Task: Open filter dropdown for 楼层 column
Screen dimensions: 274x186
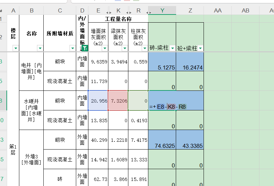Action: click(16, 48)
